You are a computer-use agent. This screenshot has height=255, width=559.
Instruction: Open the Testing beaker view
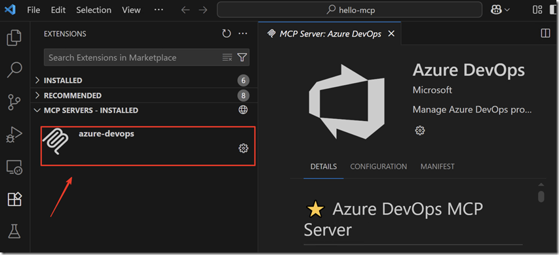pos(14,231)
